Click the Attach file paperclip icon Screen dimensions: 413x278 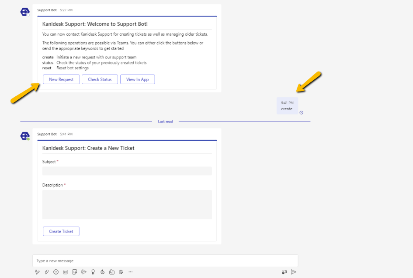pyautogui.click(x=46, y=272)
